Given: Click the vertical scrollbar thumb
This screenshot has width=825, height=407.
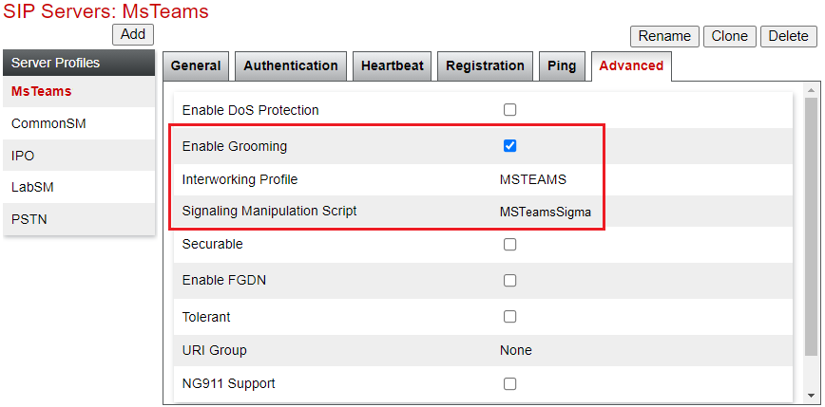Looking at the screenshot, I should [x=812, y=227].
